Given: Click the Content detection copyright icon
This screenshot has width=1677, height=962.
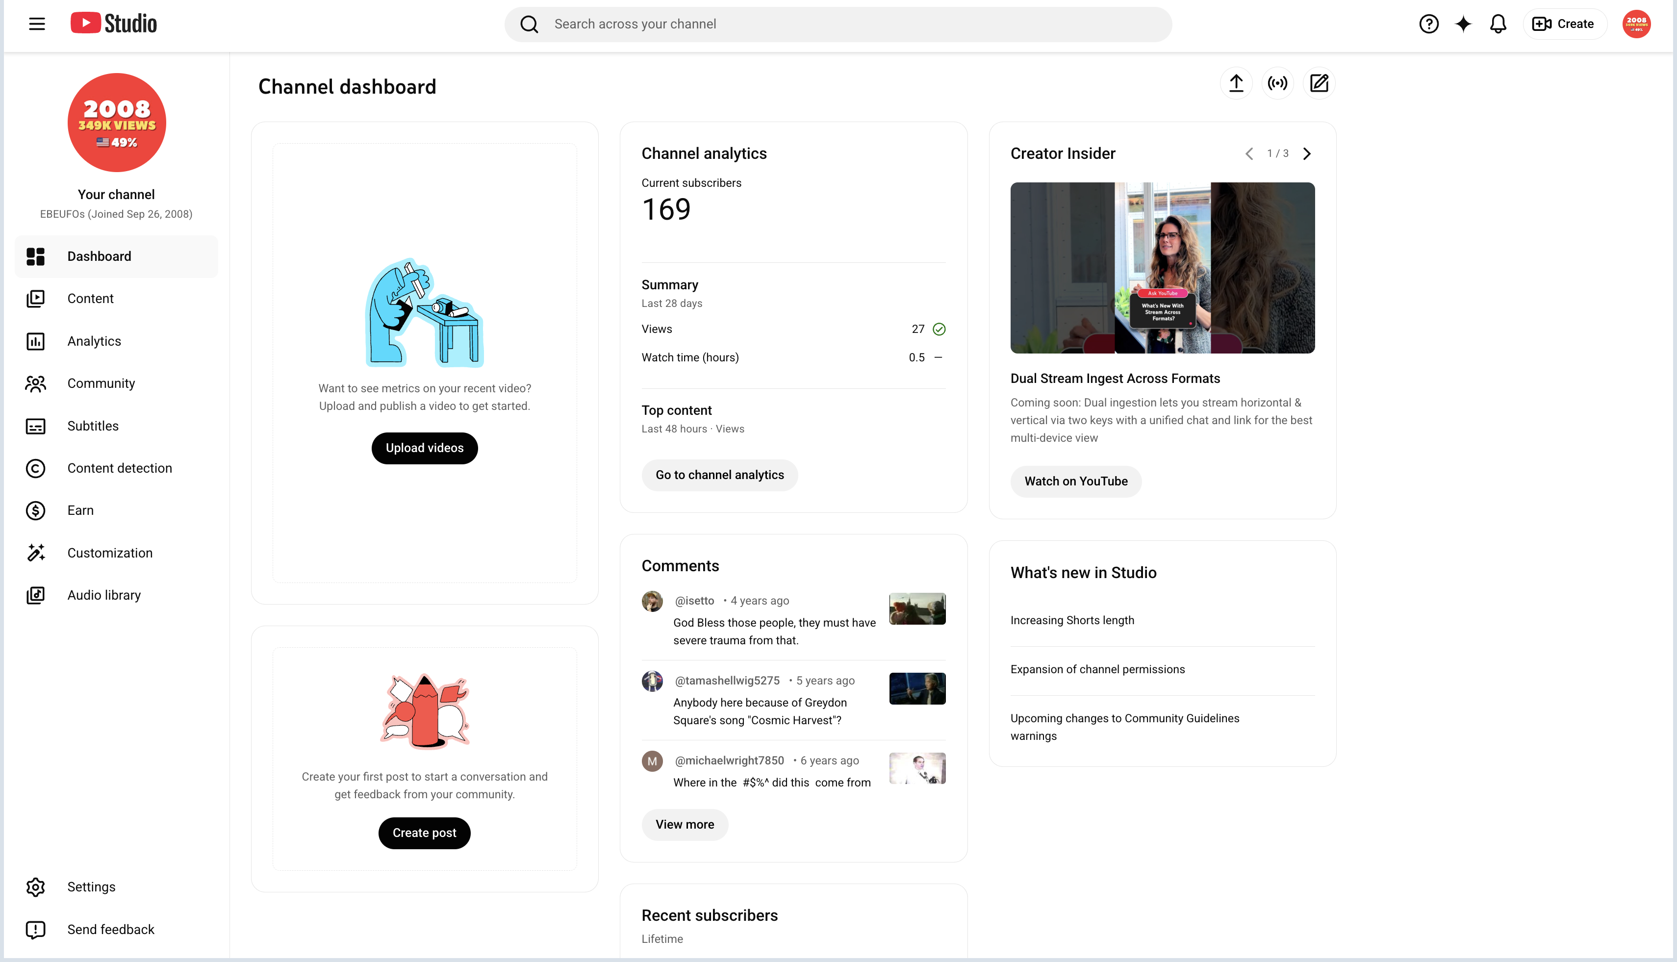Looking at the screenshot, I should [x=36, y=468].
